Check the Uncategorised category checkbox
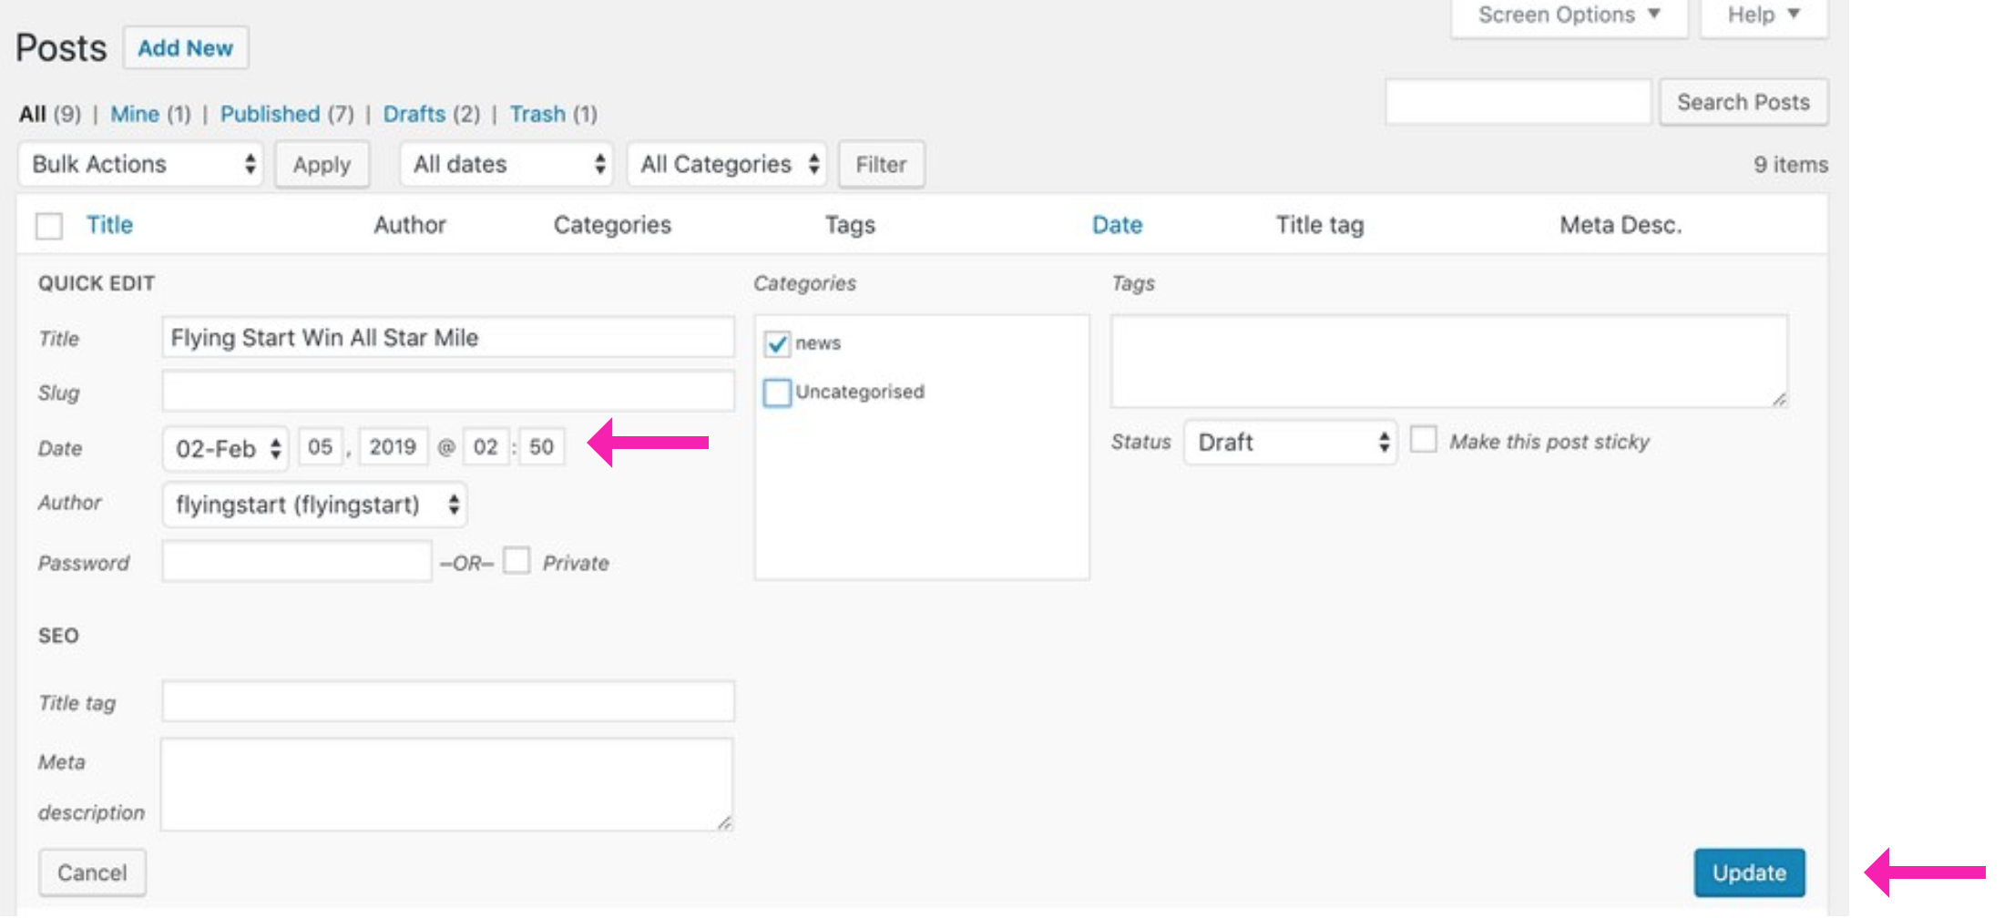The height and width of the screenshot is (918, 2004). click(x=776, y=393)
